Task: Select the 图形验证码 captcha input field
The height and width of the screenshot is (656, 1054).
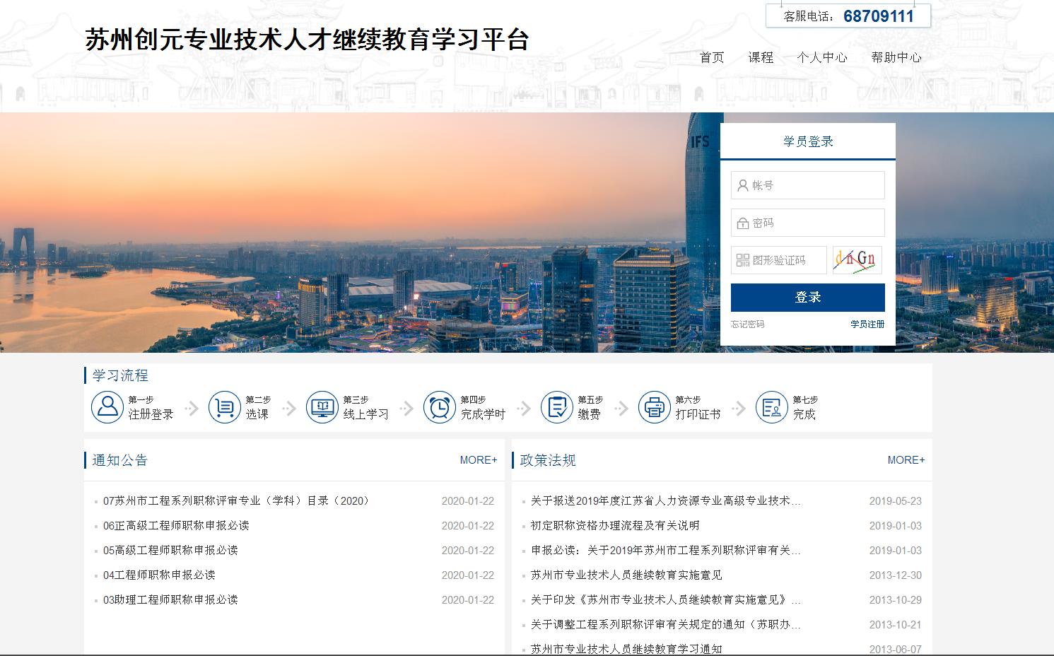Action: pos(779,260)
